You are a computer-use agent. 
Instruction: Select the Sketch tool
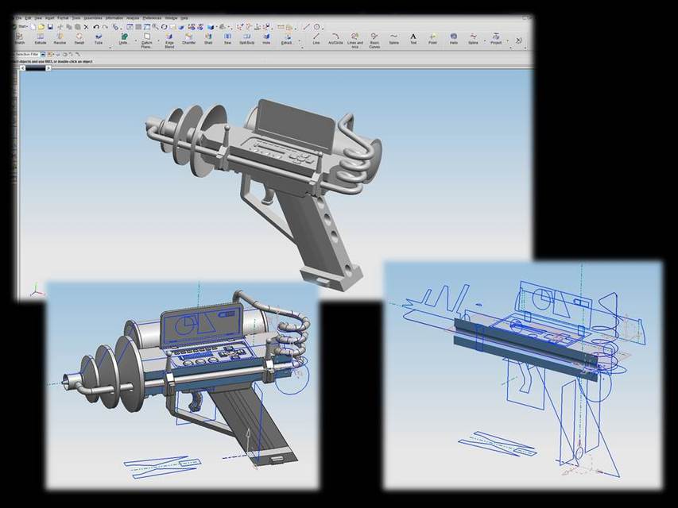[18, 36]
